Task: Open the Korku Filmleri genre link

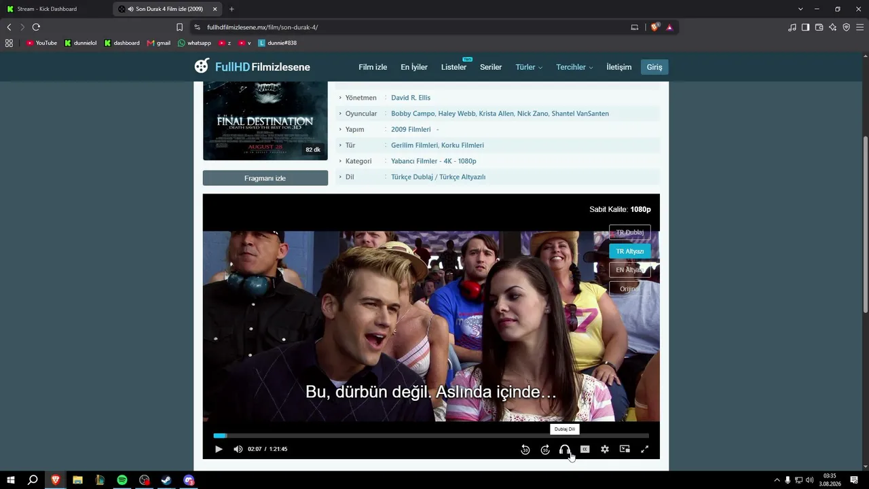Action: click(x=463, y=145)
